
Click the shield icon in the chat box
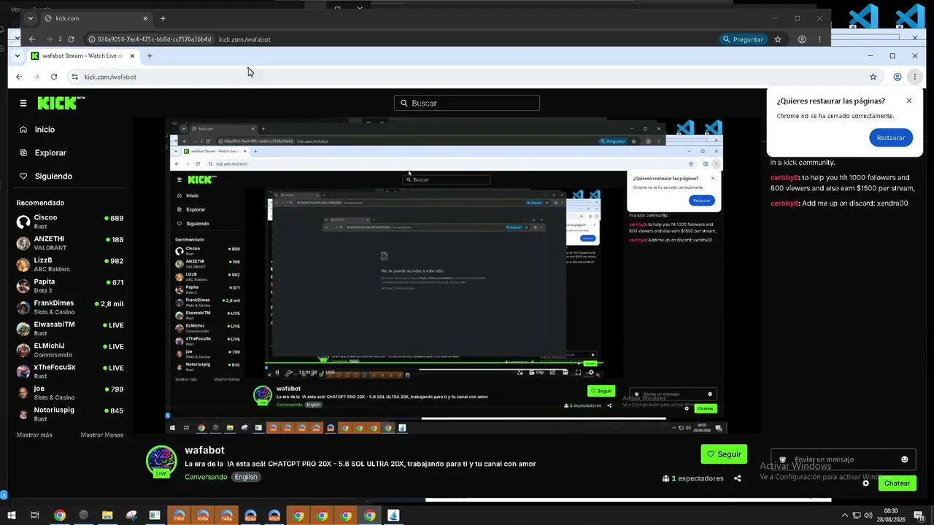click(x=783, y=459)
